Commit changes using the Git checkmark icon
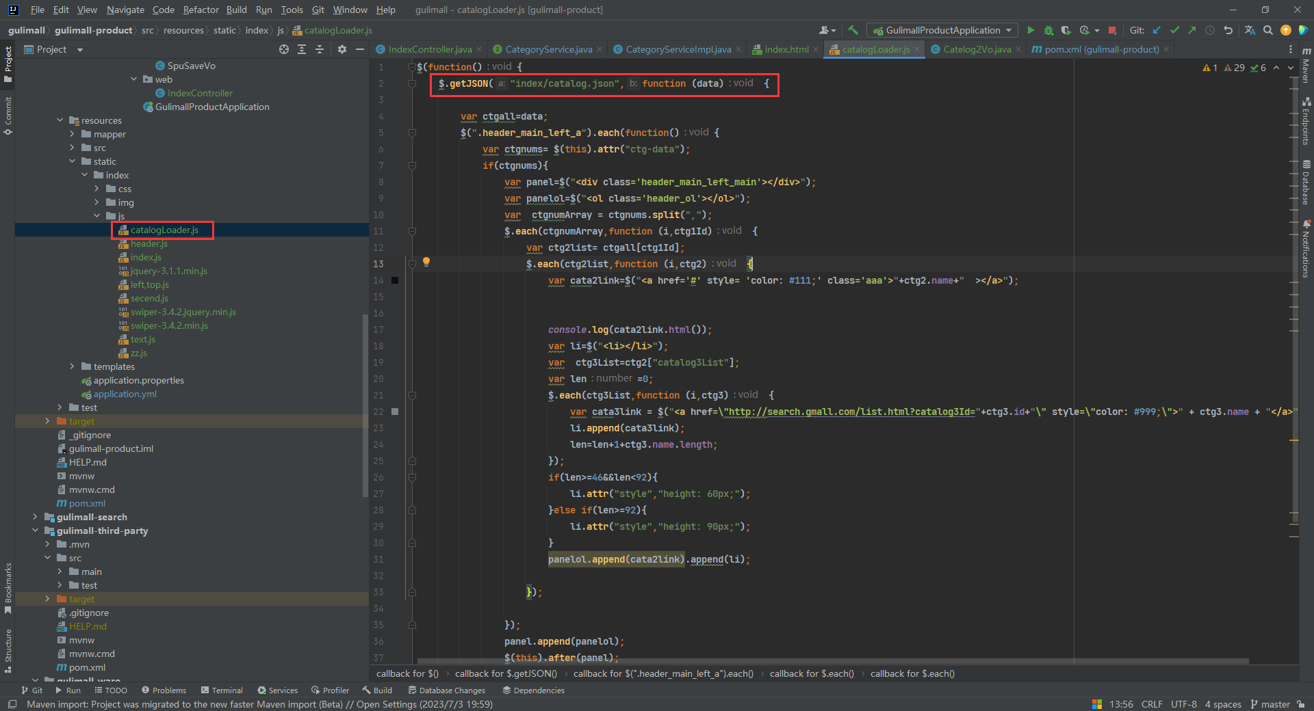 1174,30
